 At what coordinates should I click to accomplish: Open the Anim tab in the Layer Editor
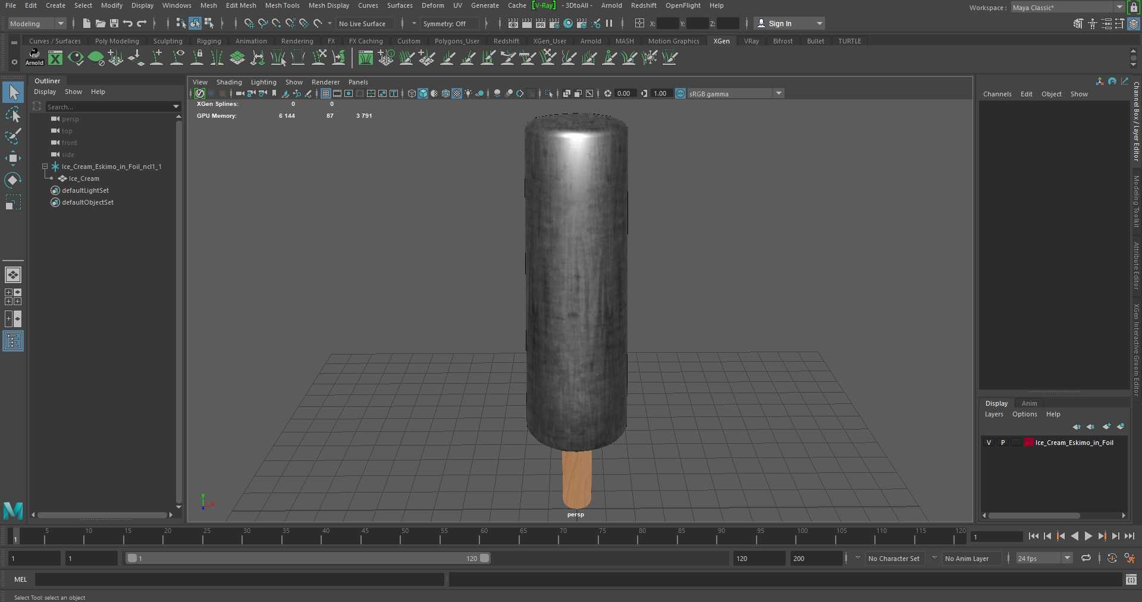(1029, 403)
